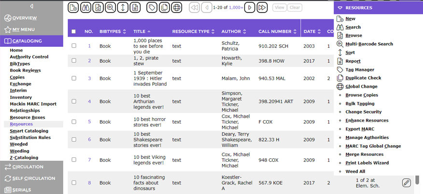Go to the previous results page
This screenshot has height=194, width=423.
click(207, 8)
